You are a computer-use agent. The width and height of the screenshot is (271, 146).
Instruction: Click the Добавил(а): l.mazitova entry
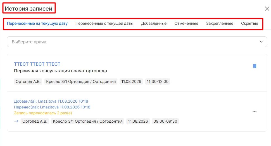click(x=51, y=101)
